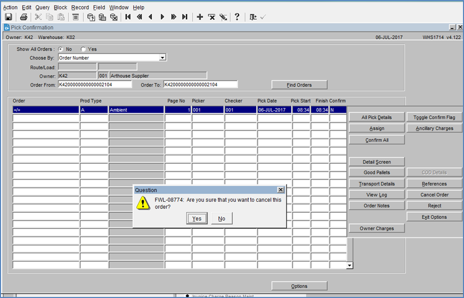Open the Edit menu
The height and width of the screenshot is (298, 464).
(x=27, y=7)
